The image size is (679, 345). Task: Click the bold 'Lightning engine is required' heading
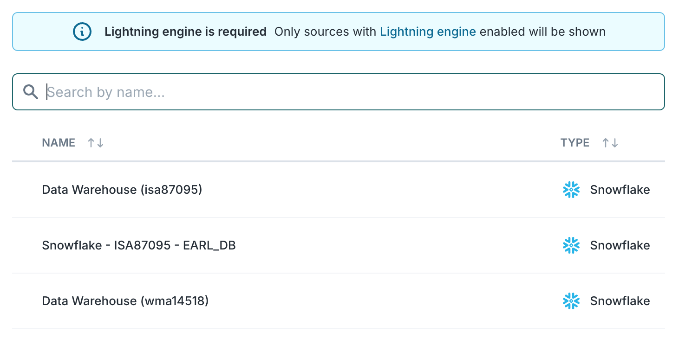[x=185, y=32]
